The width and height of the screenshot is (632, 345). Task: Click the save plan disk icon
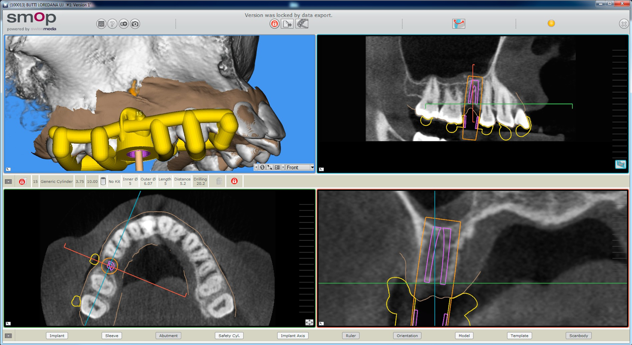click(x=101, y=24)
